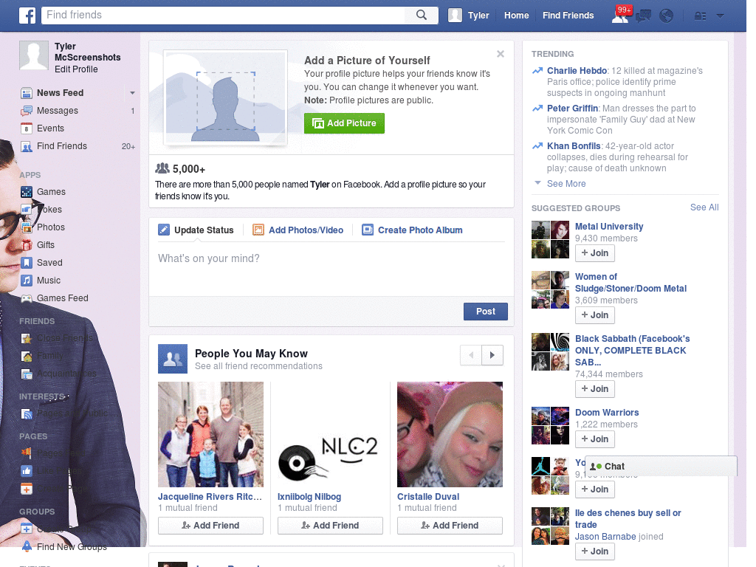Click the Charlie Hebdo trending arrow icon
756x567 pixels.
pyautogui.click(x=537, y=71)
